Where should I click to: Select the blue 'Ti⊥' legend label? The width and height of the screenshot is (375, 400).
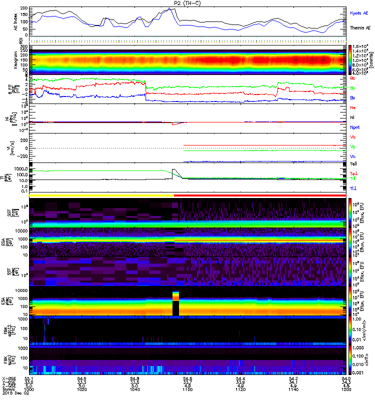[x=353, y=188]
